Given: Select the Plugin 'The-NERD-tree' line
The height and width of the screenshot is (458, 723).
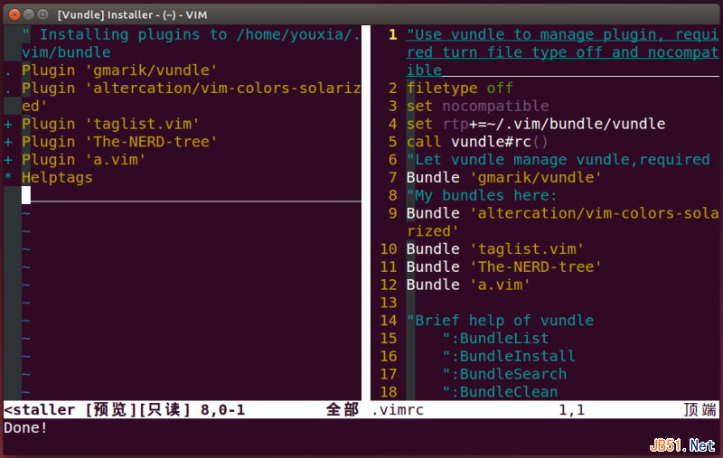Looking at the screenshot, I should tap(119, 142).
